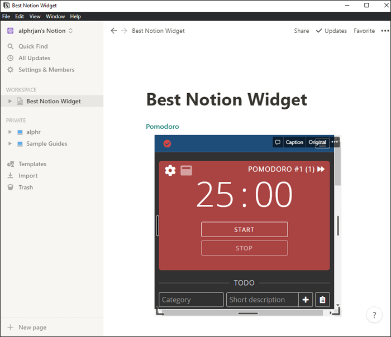Click New page at sidebar bottom
Image resolution: width=391 pixels, height=337 pixels.
tap(52, 328)
